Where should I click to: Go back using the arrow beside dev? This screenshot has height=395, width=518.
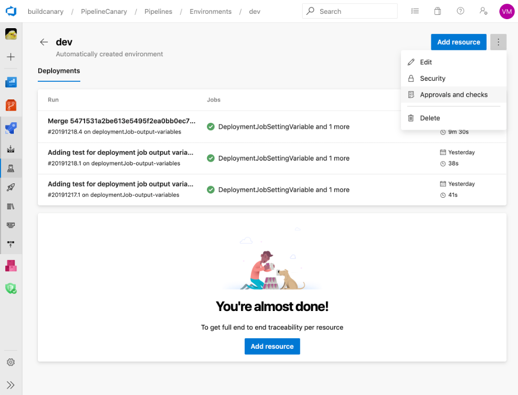44,42
